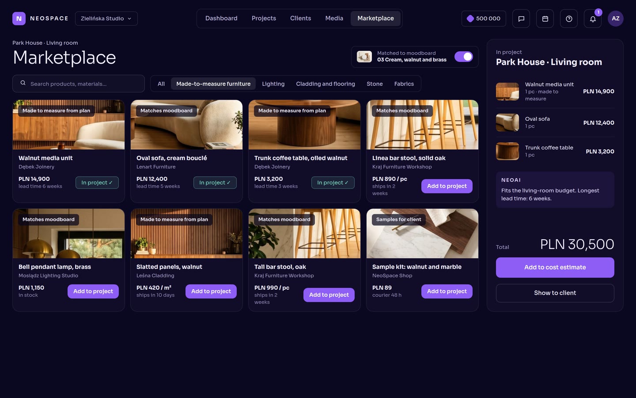
Task: Go to the Dashboard tab
Action: (x=221, y=19)
